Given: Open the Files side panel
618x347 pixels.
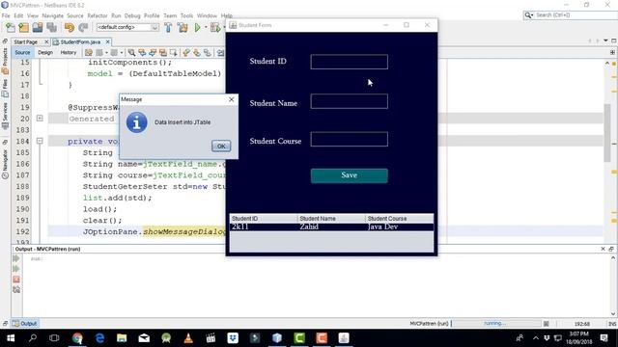Looking at the screenshot, I should click(5, 88).
